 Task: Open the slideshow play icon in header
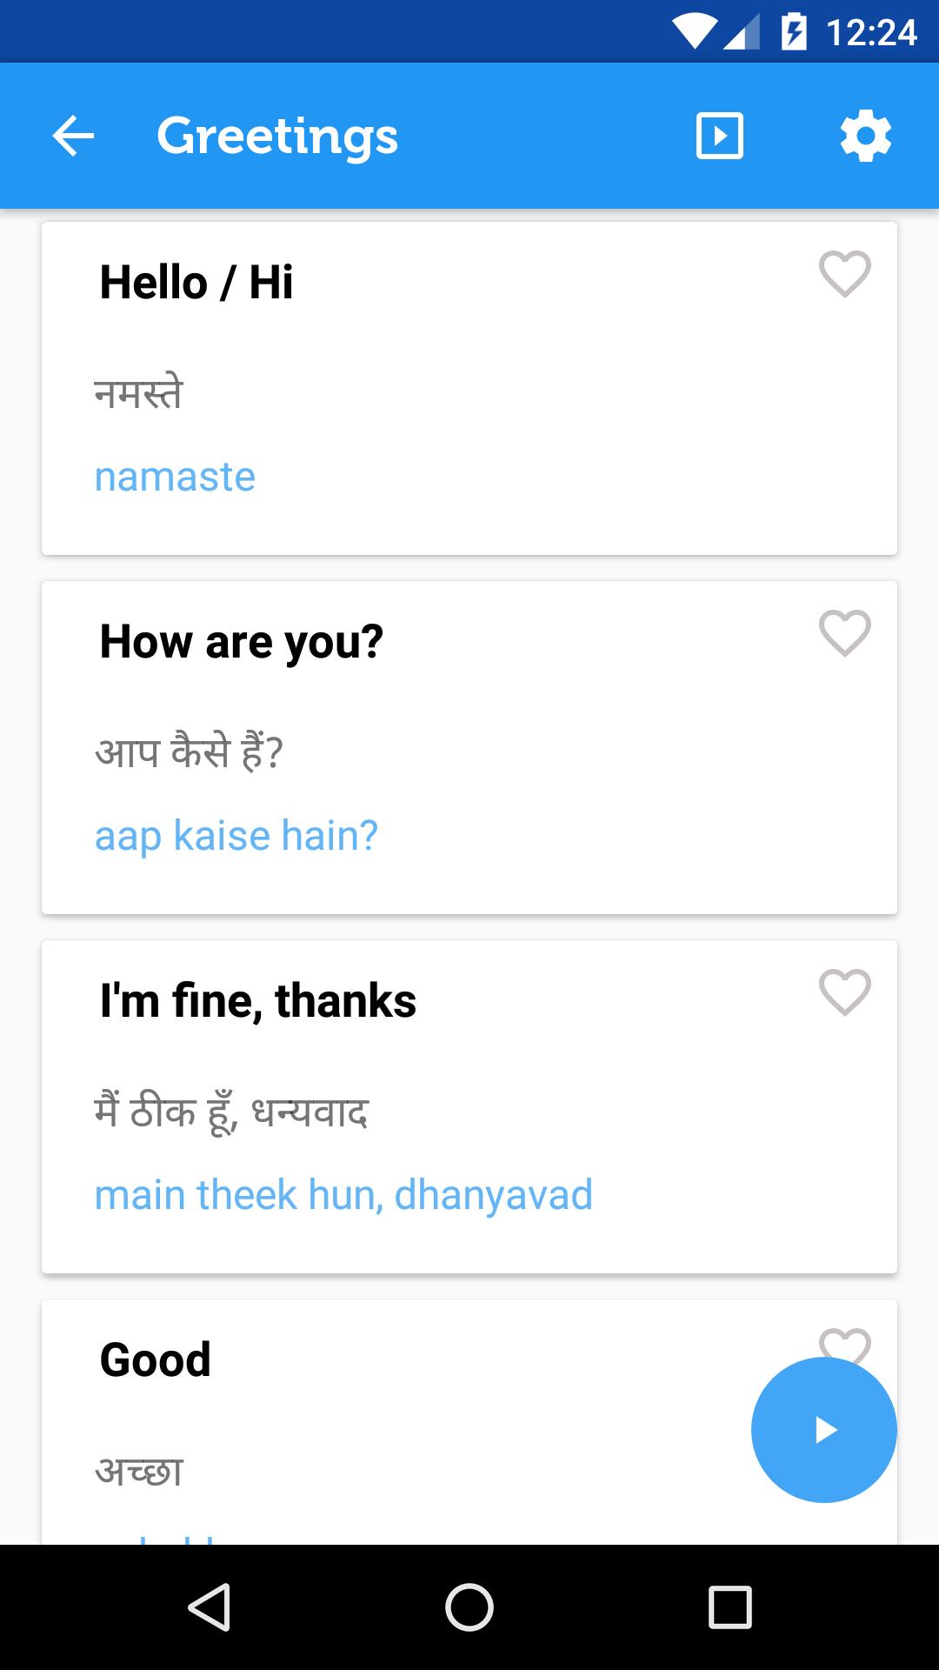pyautogui.click(x=720, y=137)
